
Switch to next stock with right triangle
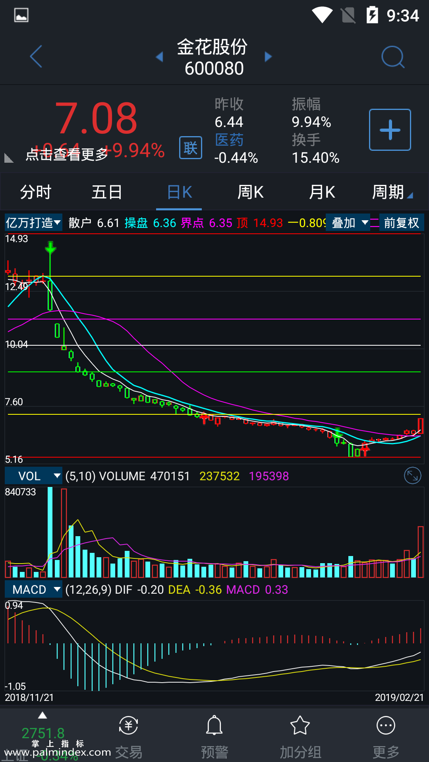point(269,57)
